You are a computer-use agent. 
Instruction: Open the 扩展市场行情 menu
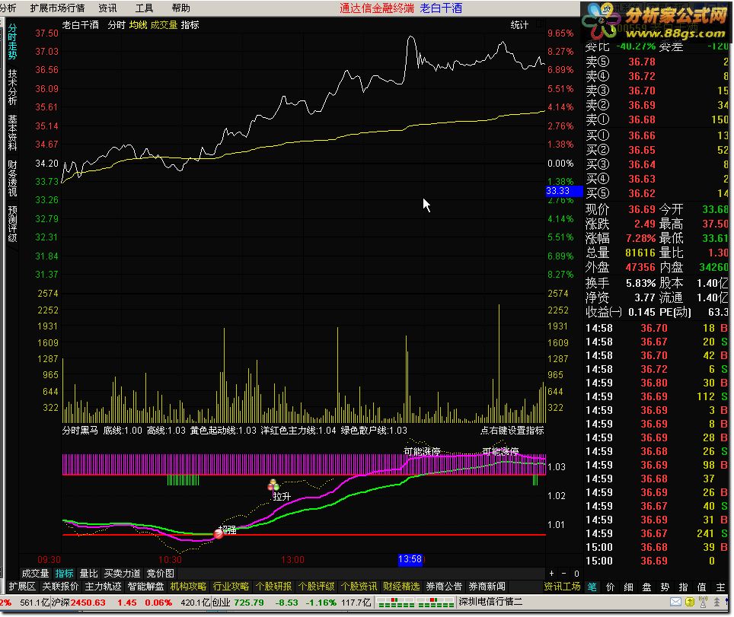click(x=57, y=8)
